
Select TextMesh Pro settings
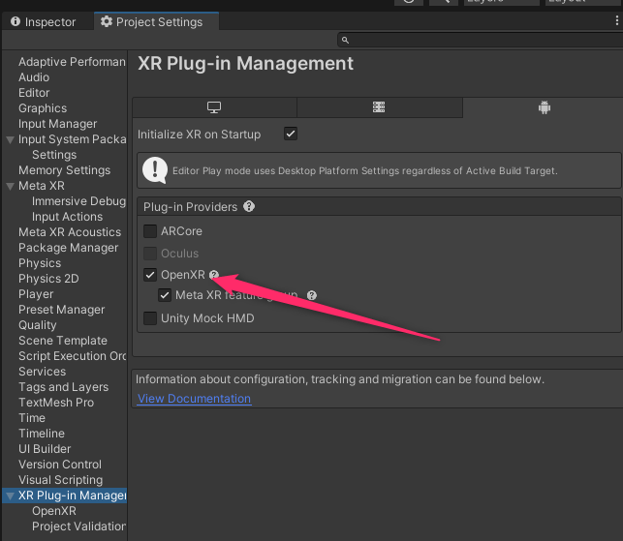click(x=56, y=403)
